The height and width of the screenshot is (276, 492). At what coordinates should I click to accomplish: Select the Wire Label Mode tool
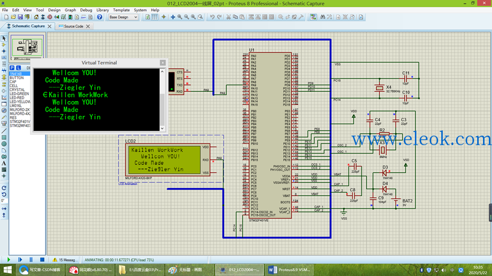point(4,58)
